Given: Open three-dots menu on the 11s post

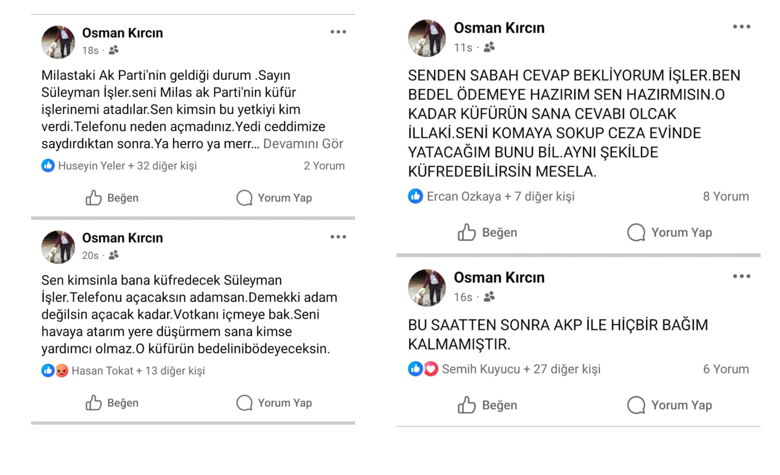Looking at the screenshot, I should [741, 27].
